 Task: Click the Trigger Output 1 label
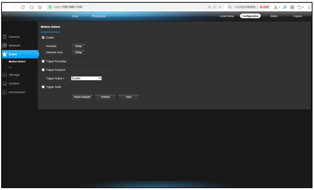[x=55, y=78]
